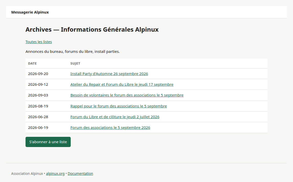The height and width of the screenshot is (182, 293).
Task: Select the 2026-06-28 date cell
Action: (x=38, y=117)
